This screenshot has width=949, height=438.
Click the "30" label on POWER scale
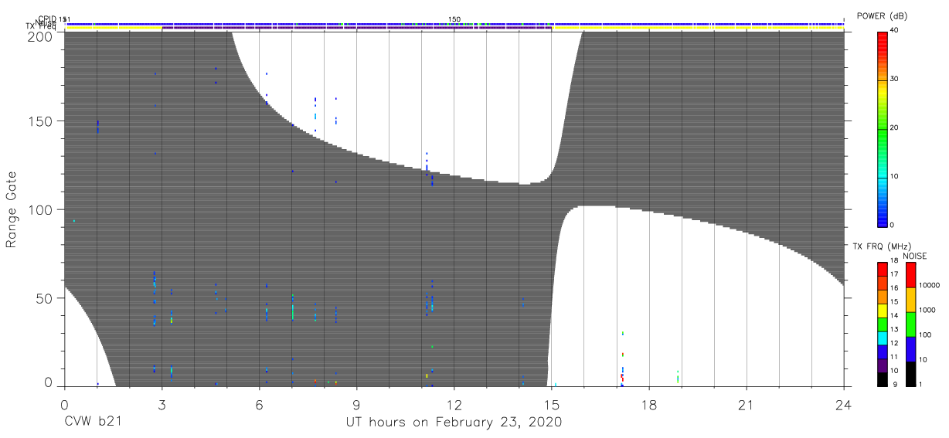pyautogui.click(x=895, y=79)
